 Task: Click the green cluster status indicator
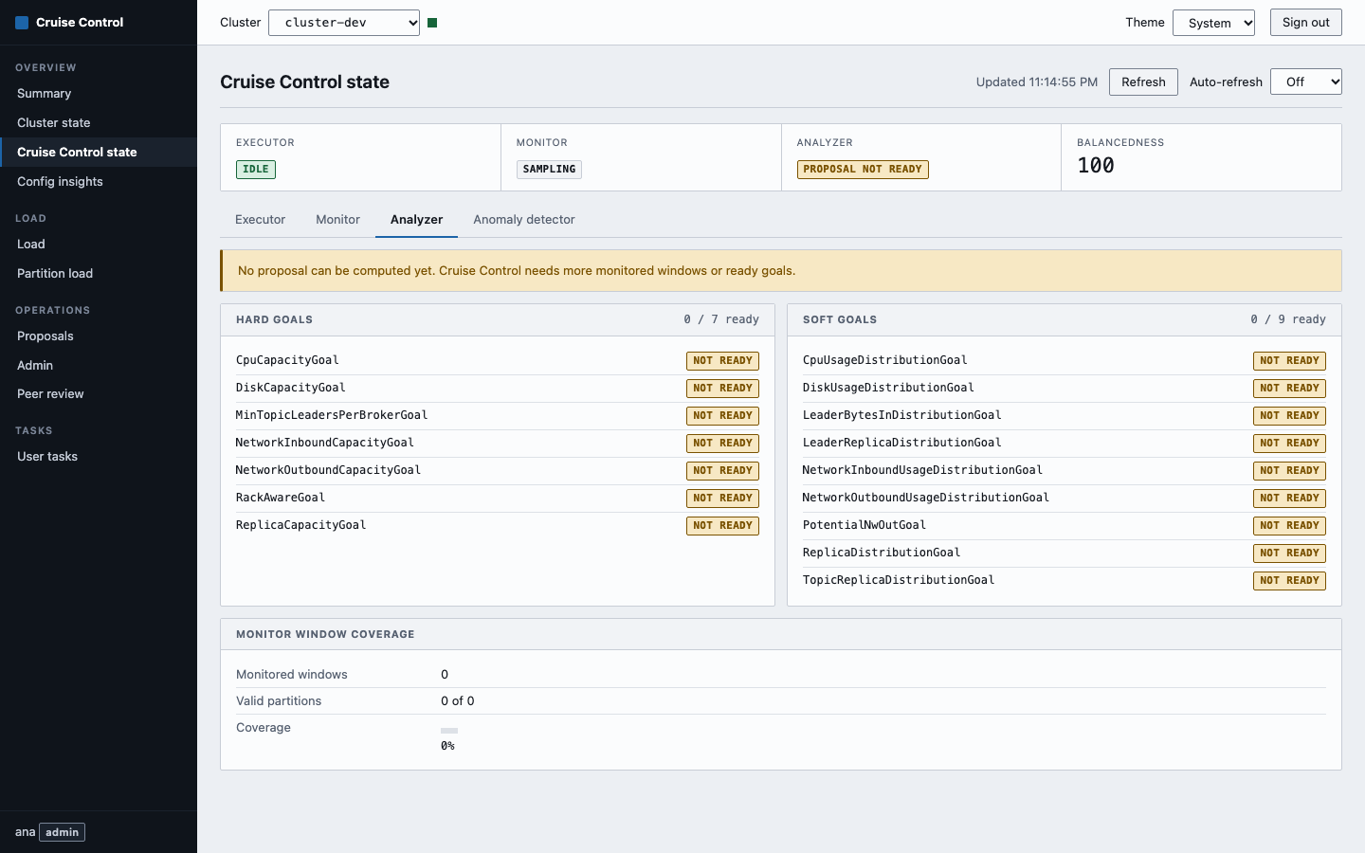click(x=432, y=23)
